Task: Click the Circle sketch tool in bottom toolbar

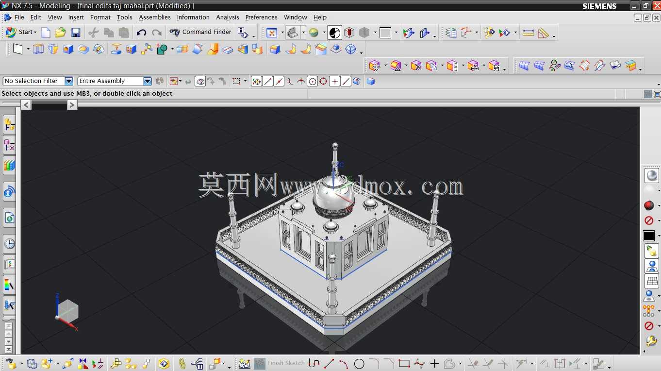Action: tap(359, 363)
